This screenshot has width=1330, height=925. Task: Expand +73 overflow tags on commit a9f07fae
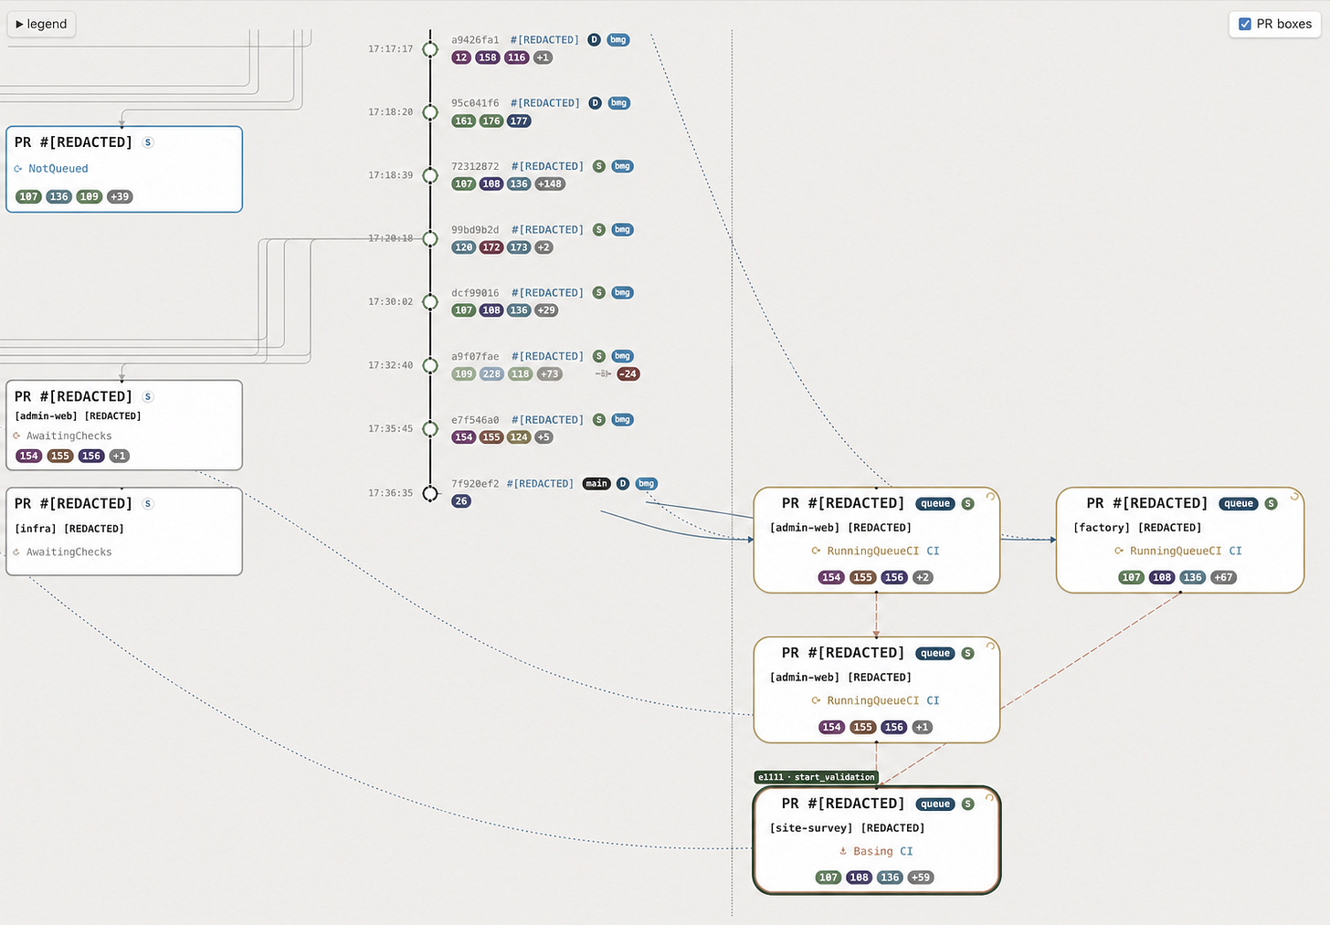549,374
